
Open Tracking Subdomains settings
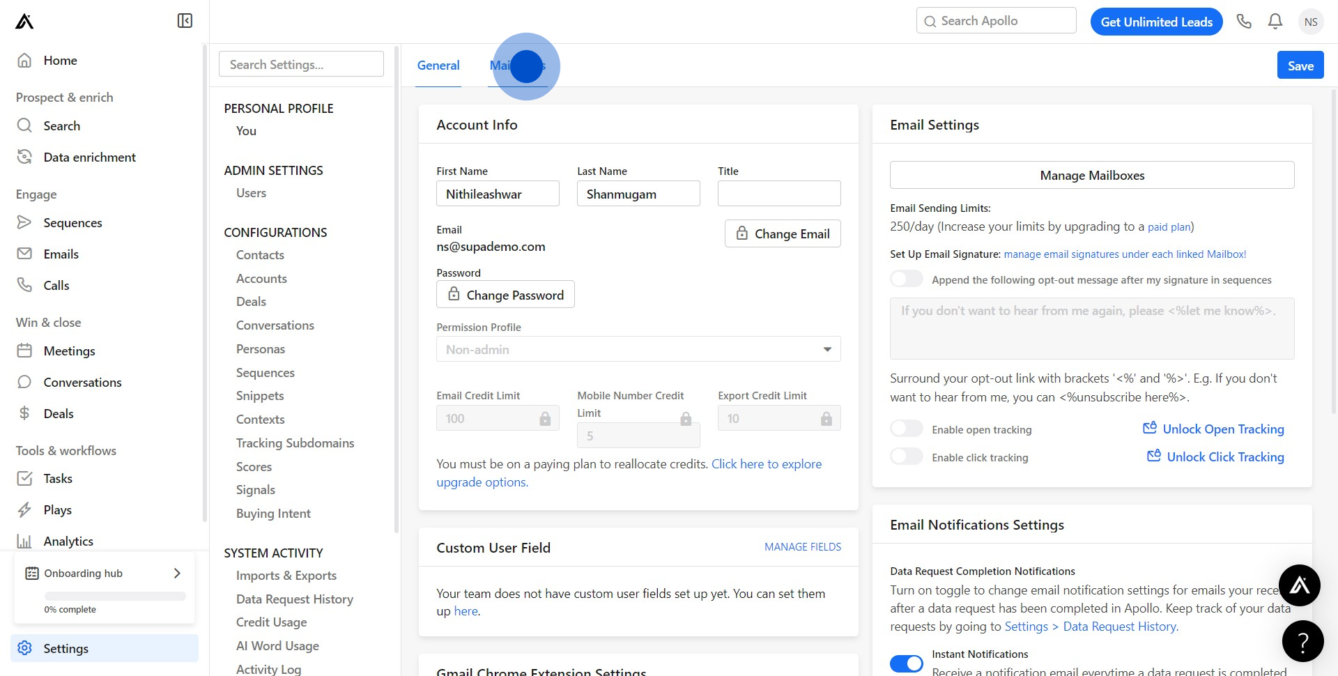[295, 443]
